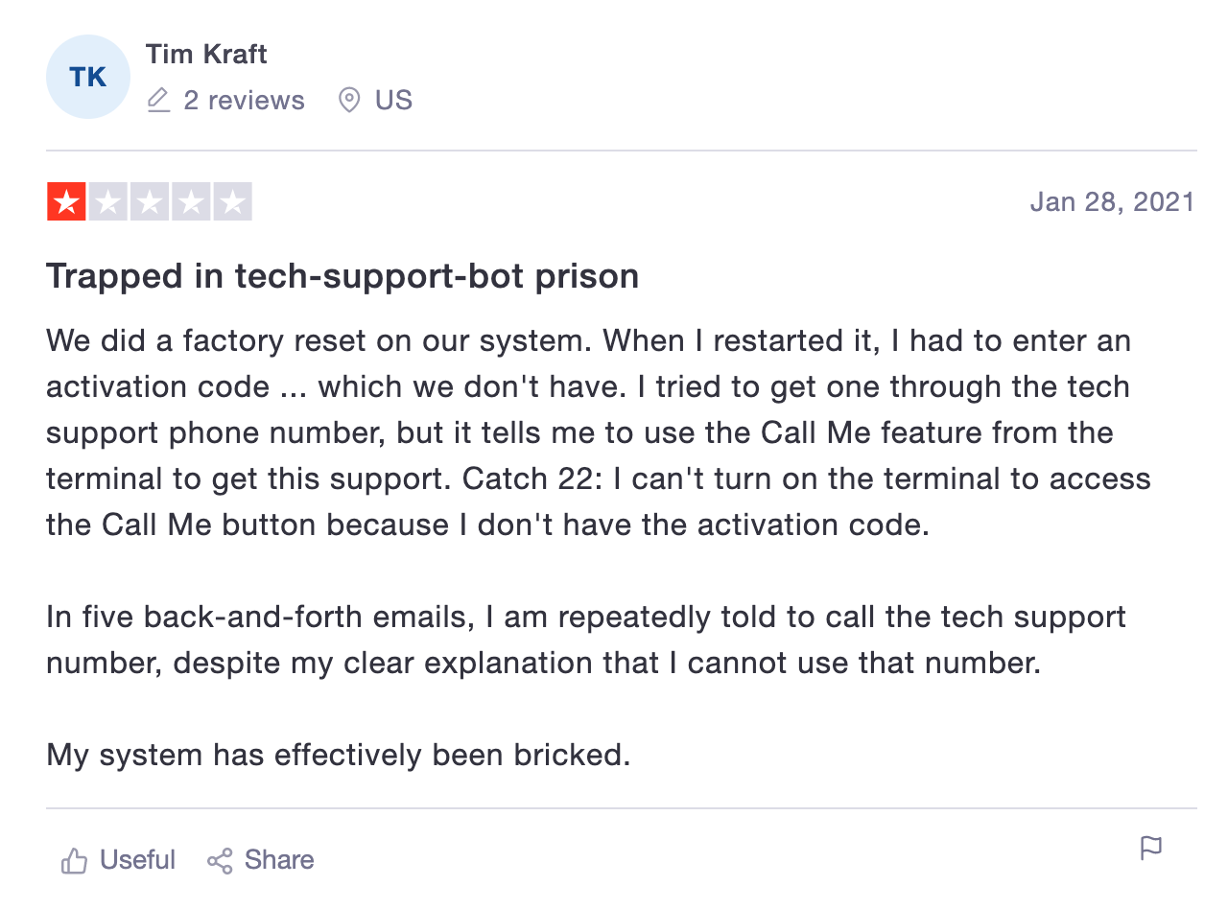The image size is (1228, 909).
Task: Click the pencil icon beside review count
Action: pos(158,101)
